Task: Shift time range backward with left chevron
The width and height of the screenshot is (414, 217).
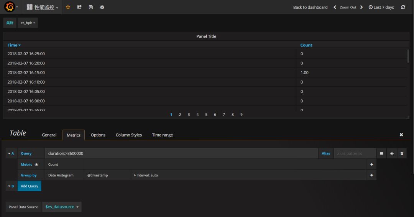Action: pyautogui.click(x=335, y=7)
